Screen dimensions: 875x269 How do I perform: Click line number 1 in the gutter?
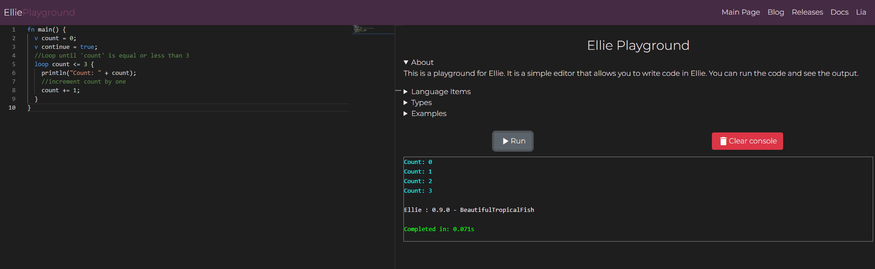coord(14,30)
